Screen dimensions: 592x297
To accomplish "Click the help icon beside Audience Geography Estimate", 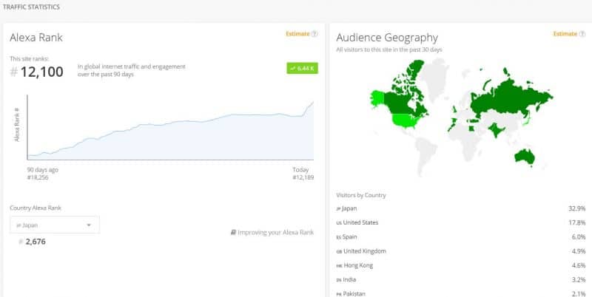I will pyautogui.click(x=582, y=34).
